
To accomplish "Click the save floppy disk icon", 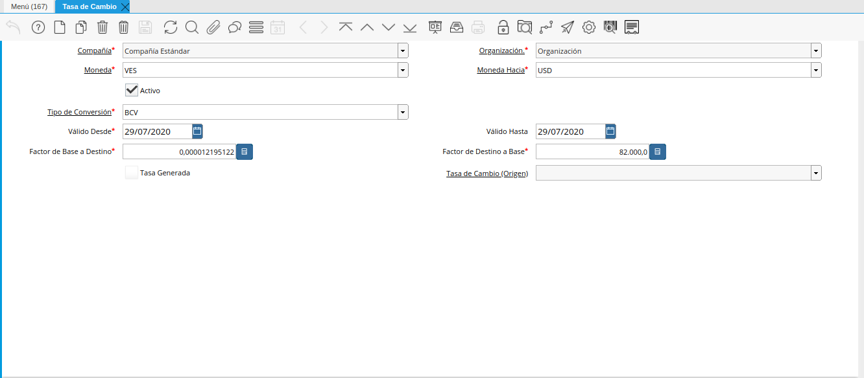I will click(x=145, y=27).
